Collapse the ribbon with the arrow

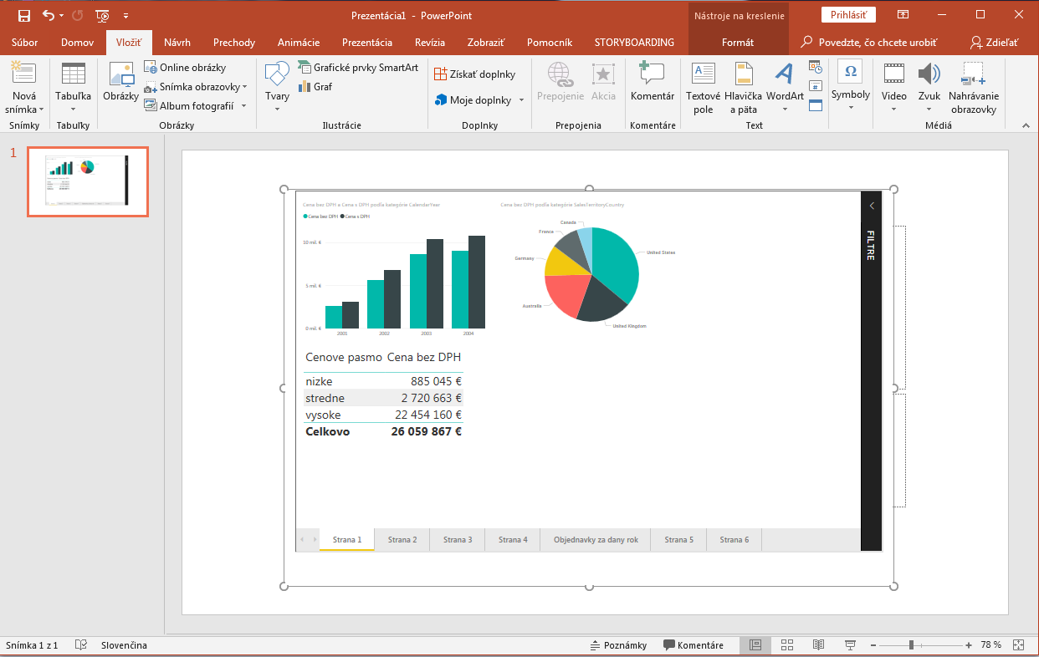[x=1026, y=125]
